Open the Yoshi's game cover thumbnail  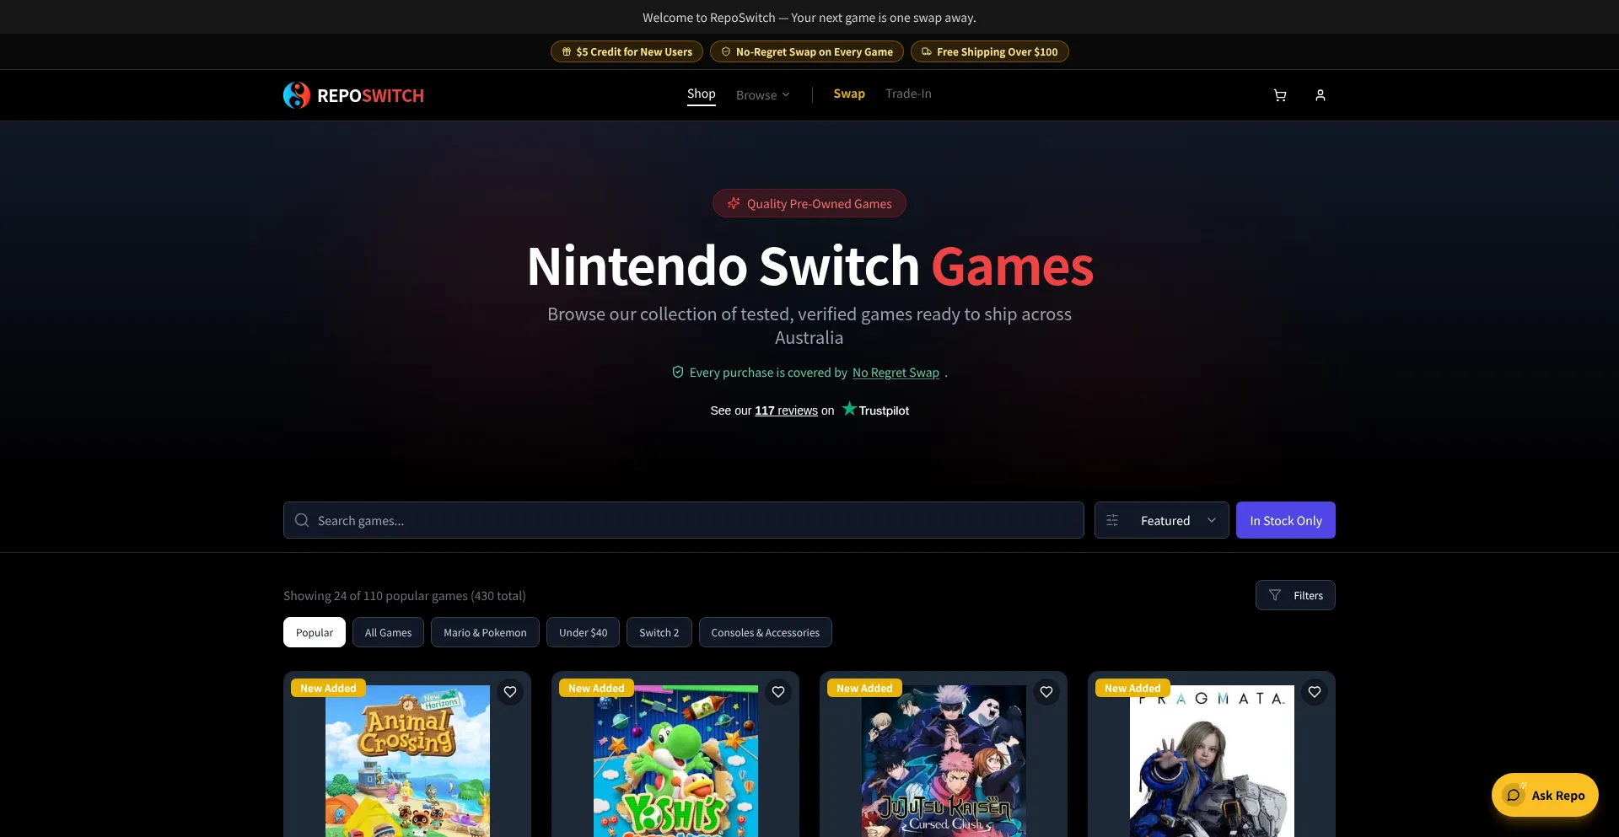675,761
